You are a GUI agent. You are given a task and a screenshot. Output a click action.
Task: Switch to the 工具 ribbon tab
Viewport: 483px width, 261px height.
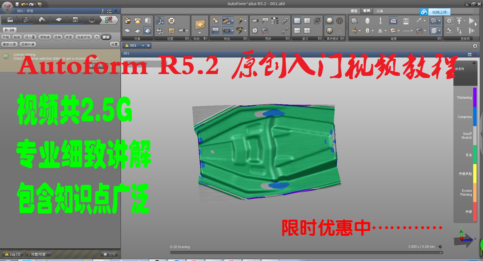(x=380, y=11)
